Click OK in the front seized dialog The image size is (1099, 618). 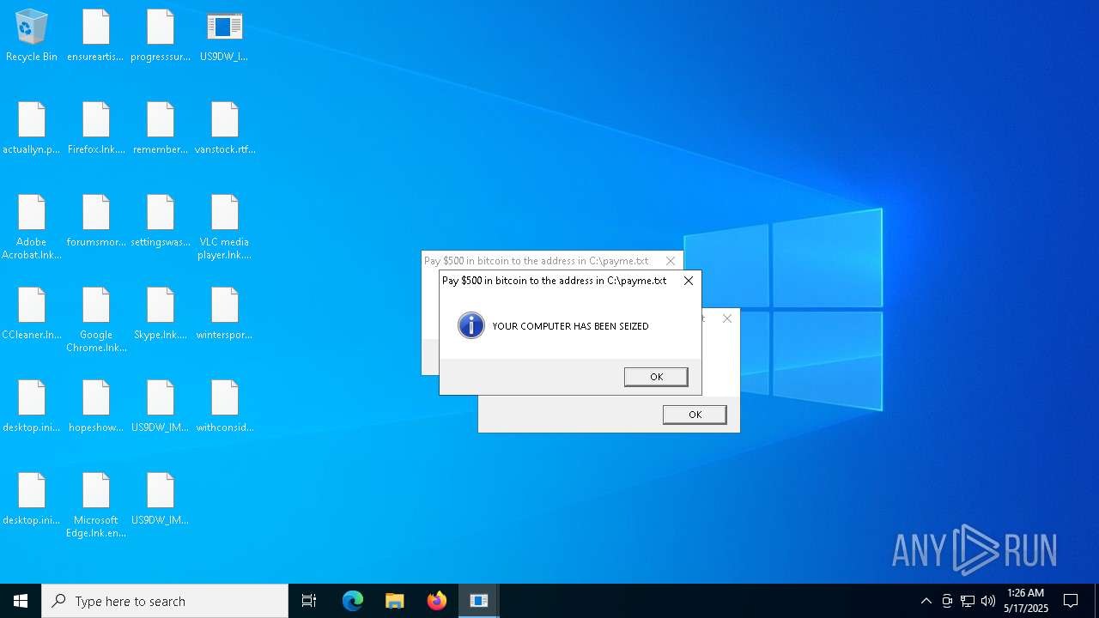[x=656, y=377]
